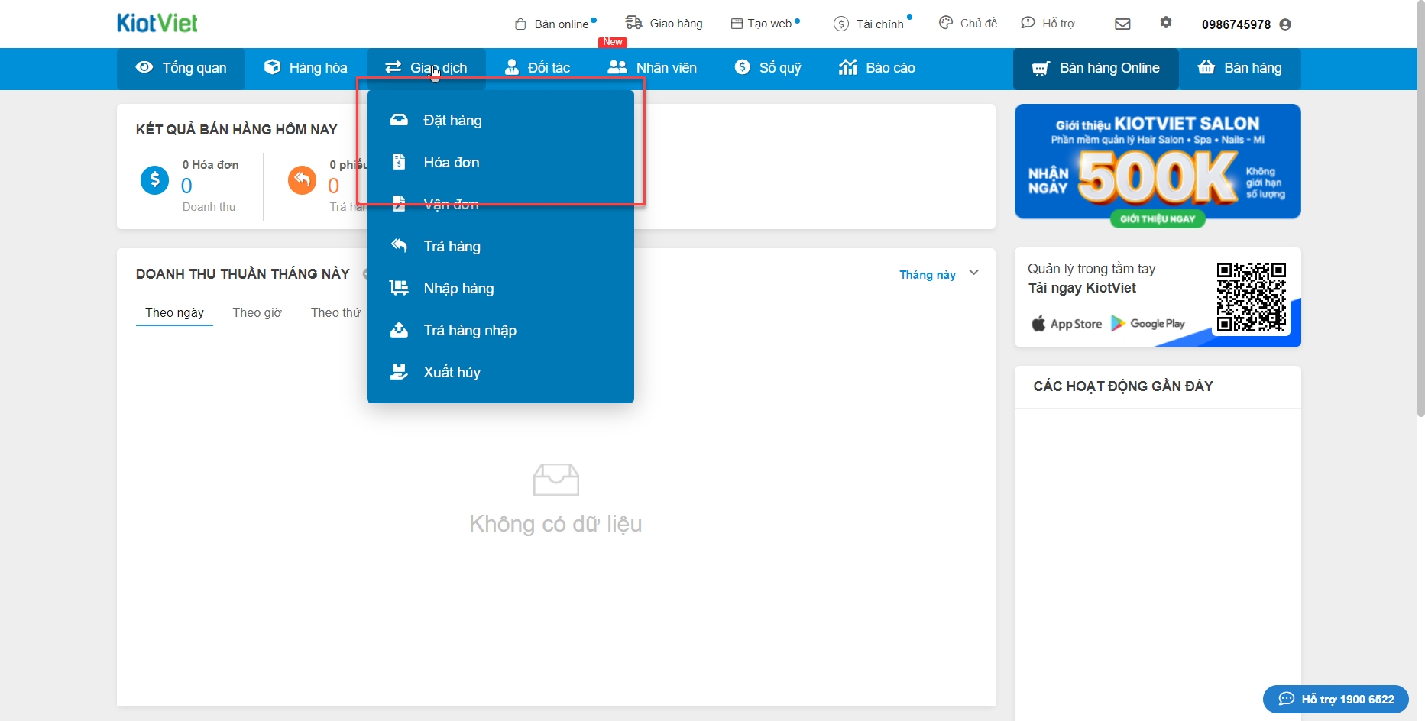The width and height of the screenshot is (1425, 721).
Task: Click the blue dollar revenue icon
Action: (x=155, y=180)
